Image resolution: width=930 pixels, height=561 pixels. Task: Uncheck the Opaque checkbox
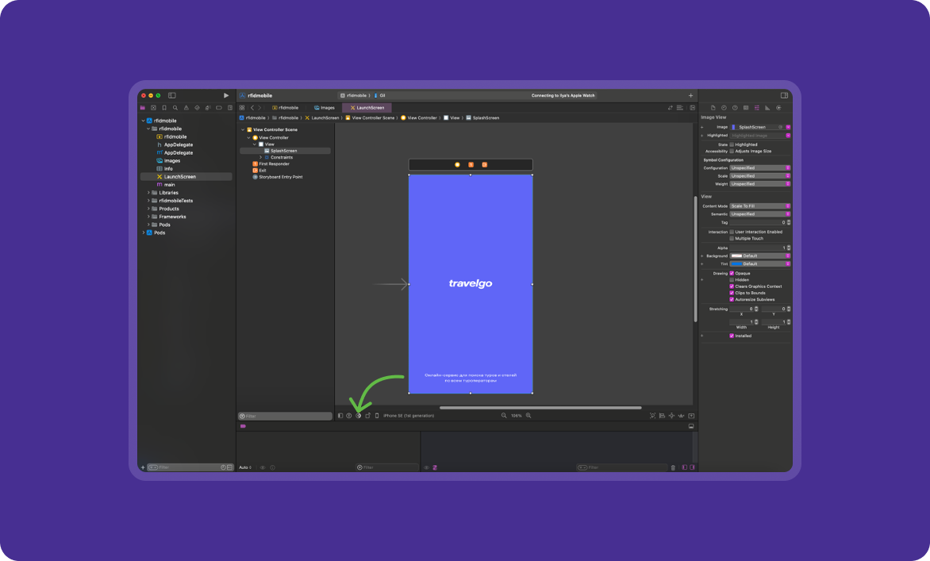click(732, 273)
